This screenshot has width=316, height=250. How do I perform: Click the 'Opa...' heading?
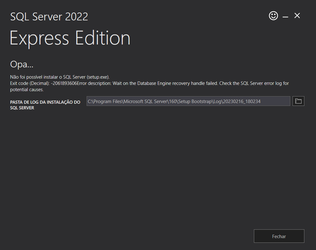coord(22,64)
